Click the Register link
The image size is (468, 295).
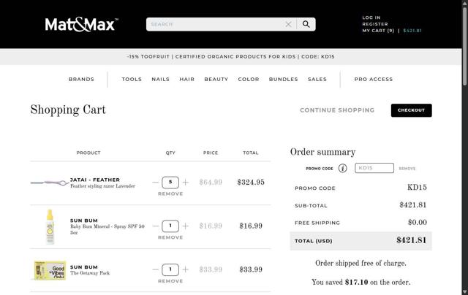pyautogui.click(x=375, y=24)
